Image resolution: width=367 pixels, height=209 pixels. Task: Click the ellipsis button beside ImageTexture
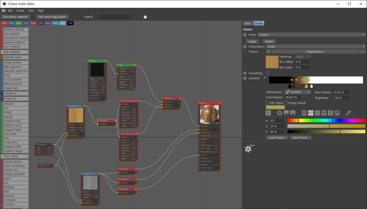click(362, 52)
